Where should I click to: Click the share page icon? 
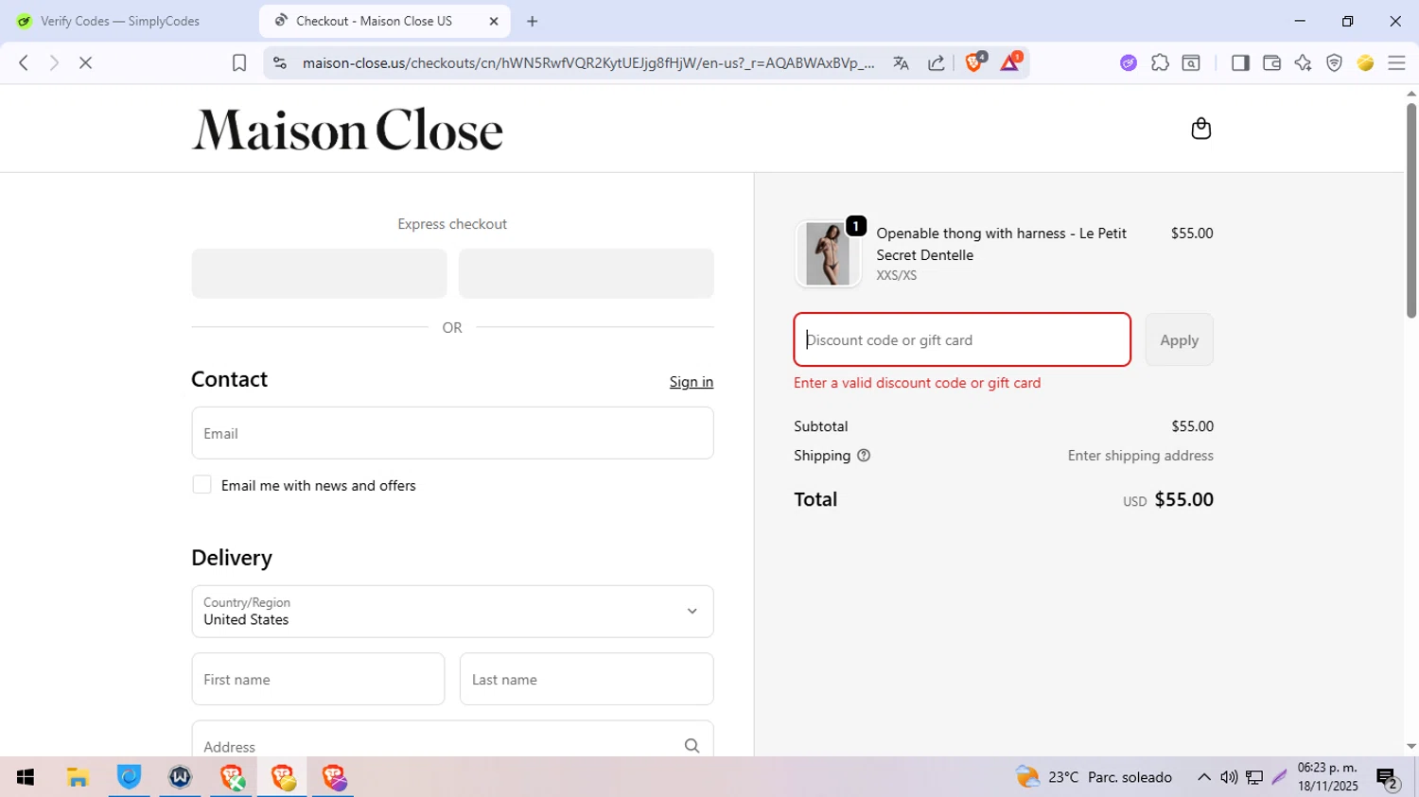936,62
